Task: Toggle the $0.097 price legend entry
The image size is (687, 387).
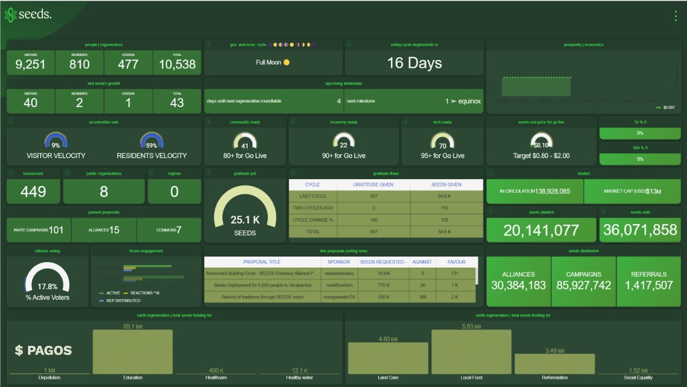Action: 665,107
